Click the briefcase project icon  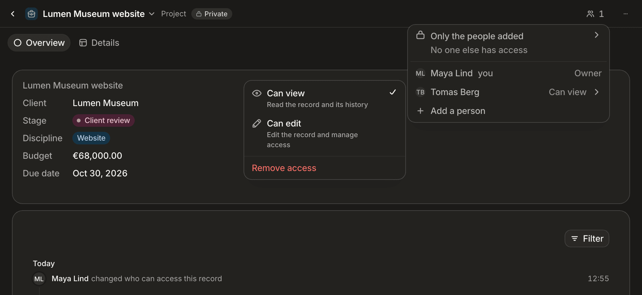pos(31,14)
